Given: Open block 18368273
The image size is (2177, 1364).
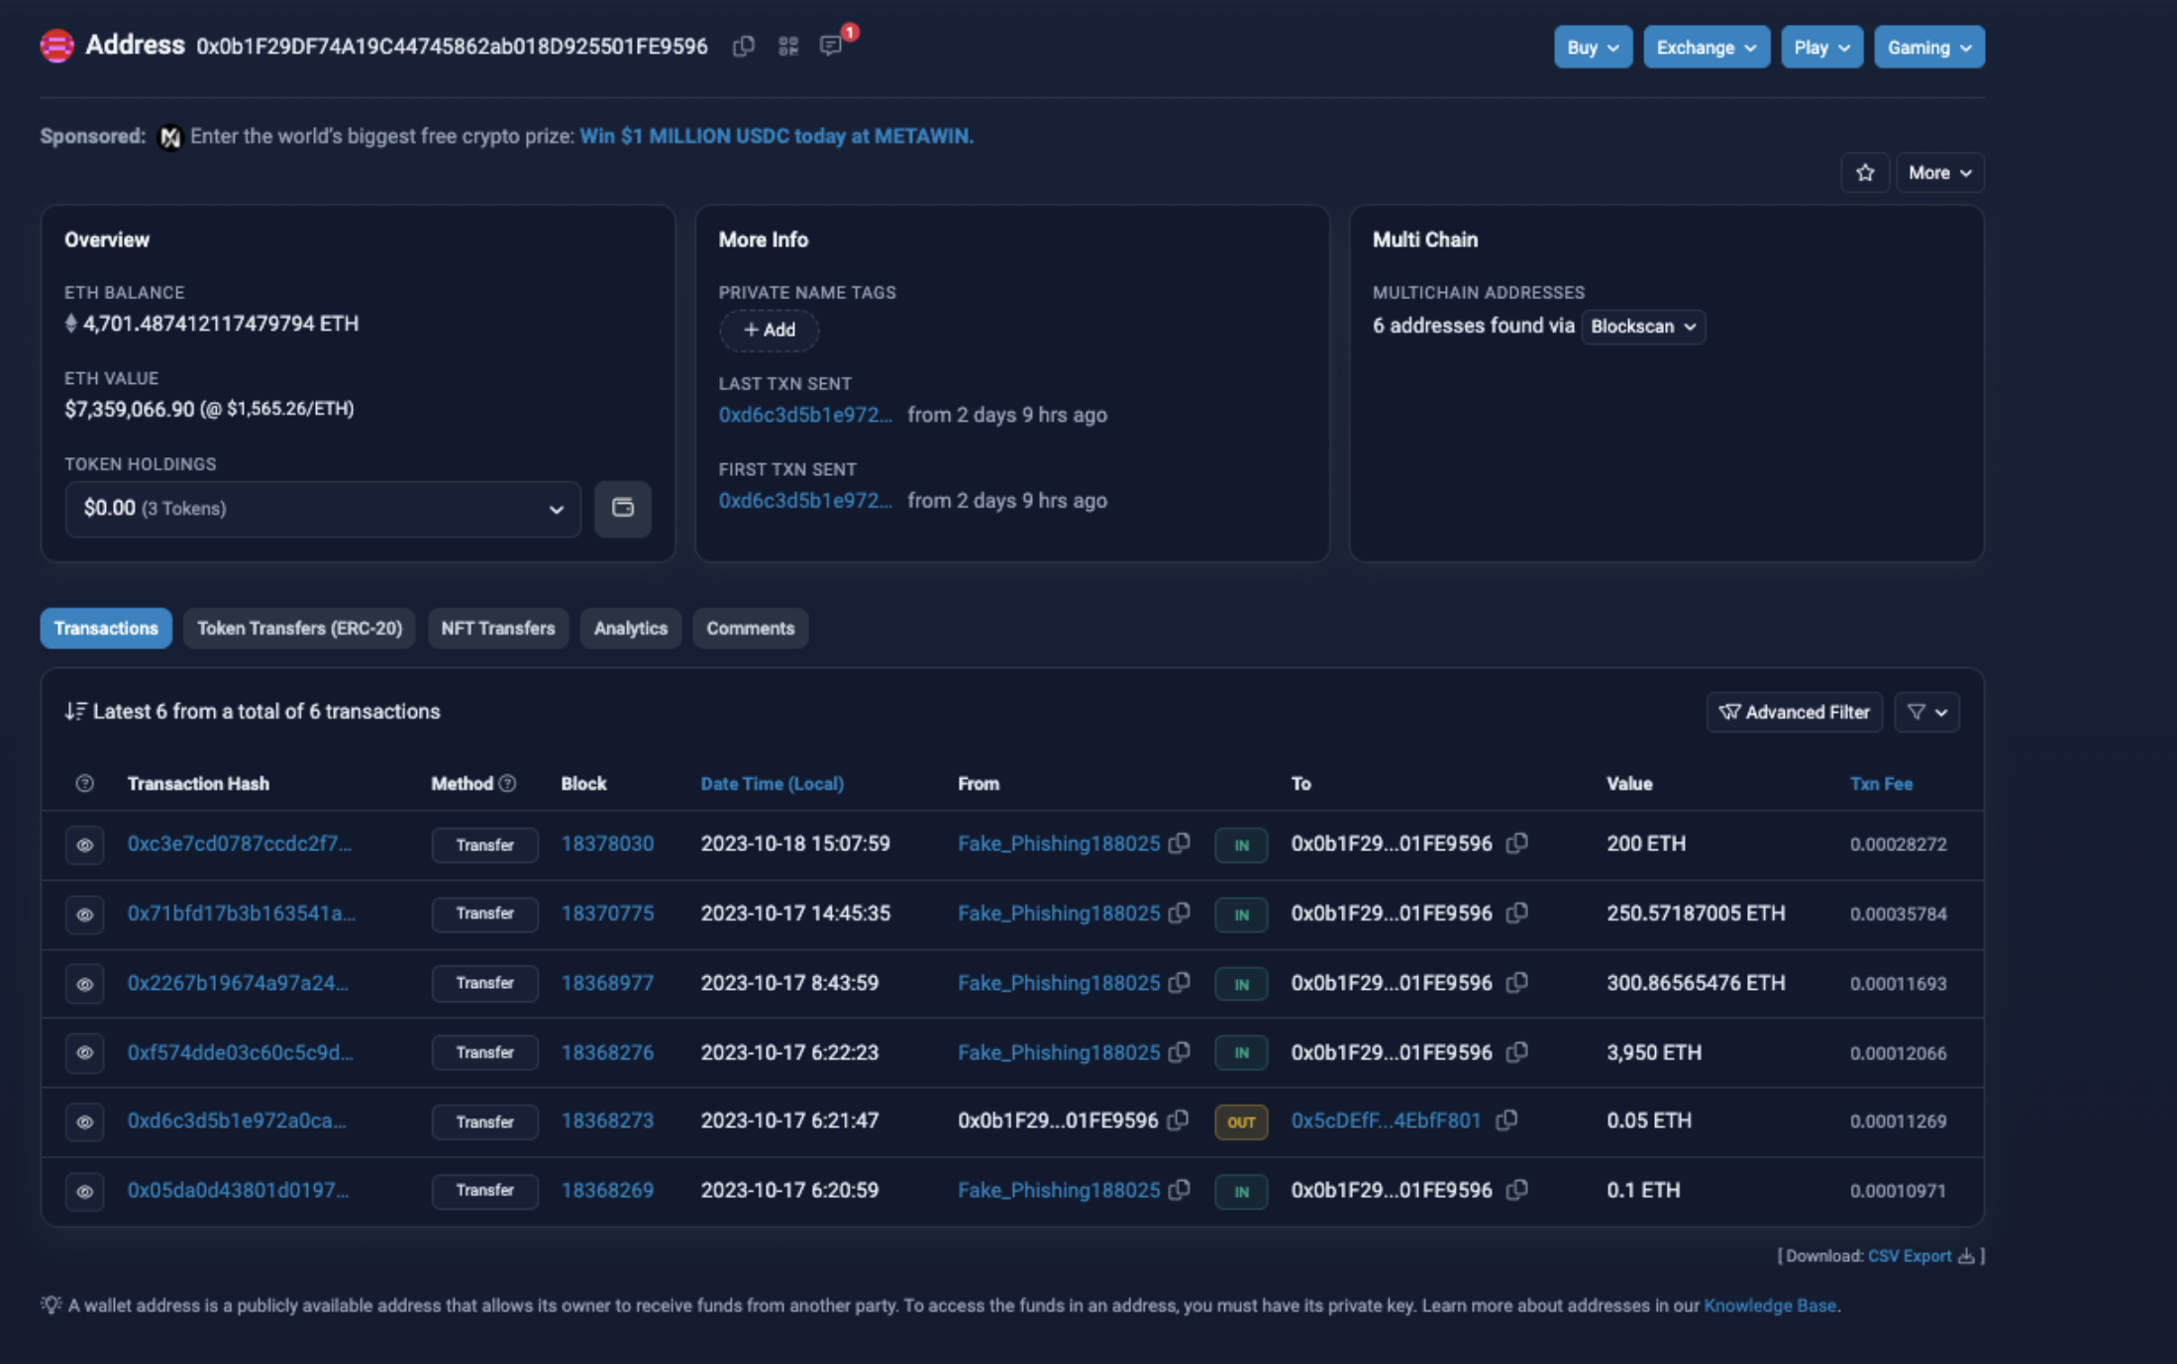Looking at the screenshot, I should coord(607,1120).
